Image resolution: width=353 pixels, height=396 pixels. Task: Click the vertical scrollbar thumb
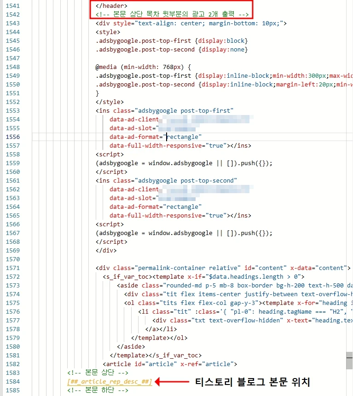[x=349, y=361]
